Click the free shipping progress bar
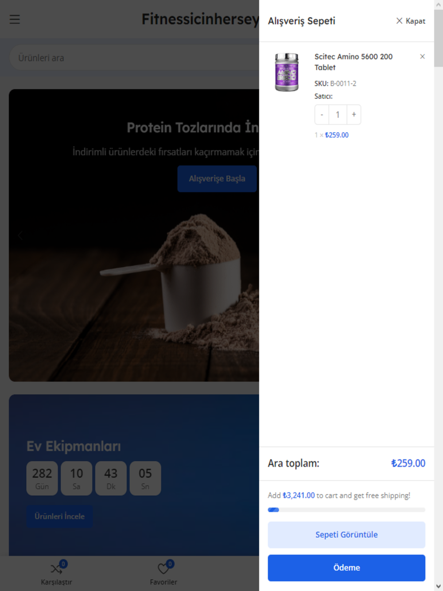 (346, 510)
